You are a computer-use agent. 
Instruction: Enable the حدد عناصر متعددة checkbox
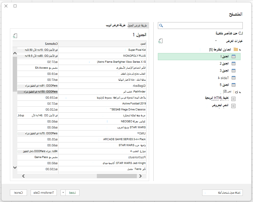(x=241, y=33)
